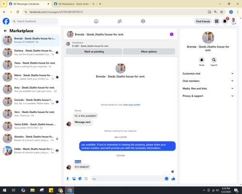Select the Brenda conversation in the list
The height and width of the screenshot is (194, 242).
pos(30,40)
